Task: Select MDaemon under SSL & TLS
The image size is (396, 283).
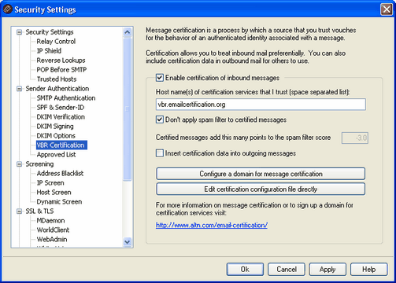Action: [50, 221]
